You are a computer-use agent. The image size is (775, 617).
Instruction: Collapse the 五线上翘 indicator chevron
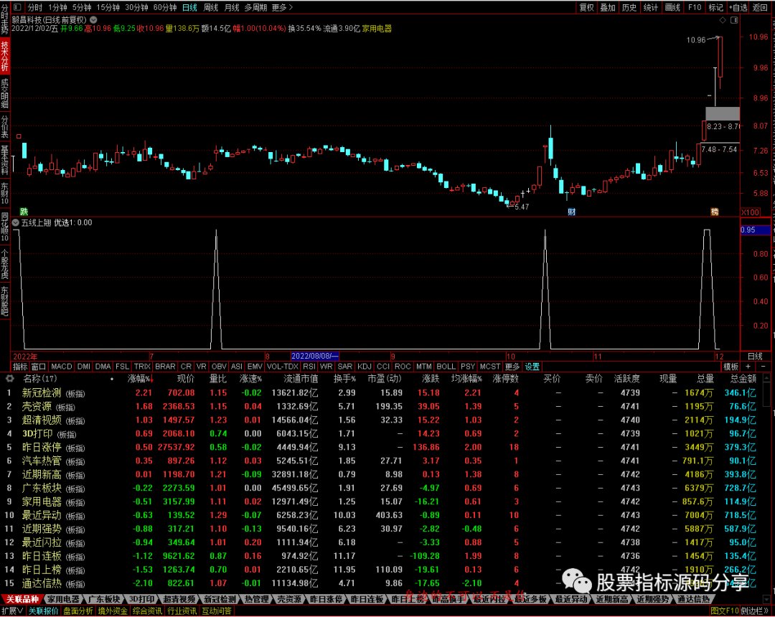coord(16,223)
